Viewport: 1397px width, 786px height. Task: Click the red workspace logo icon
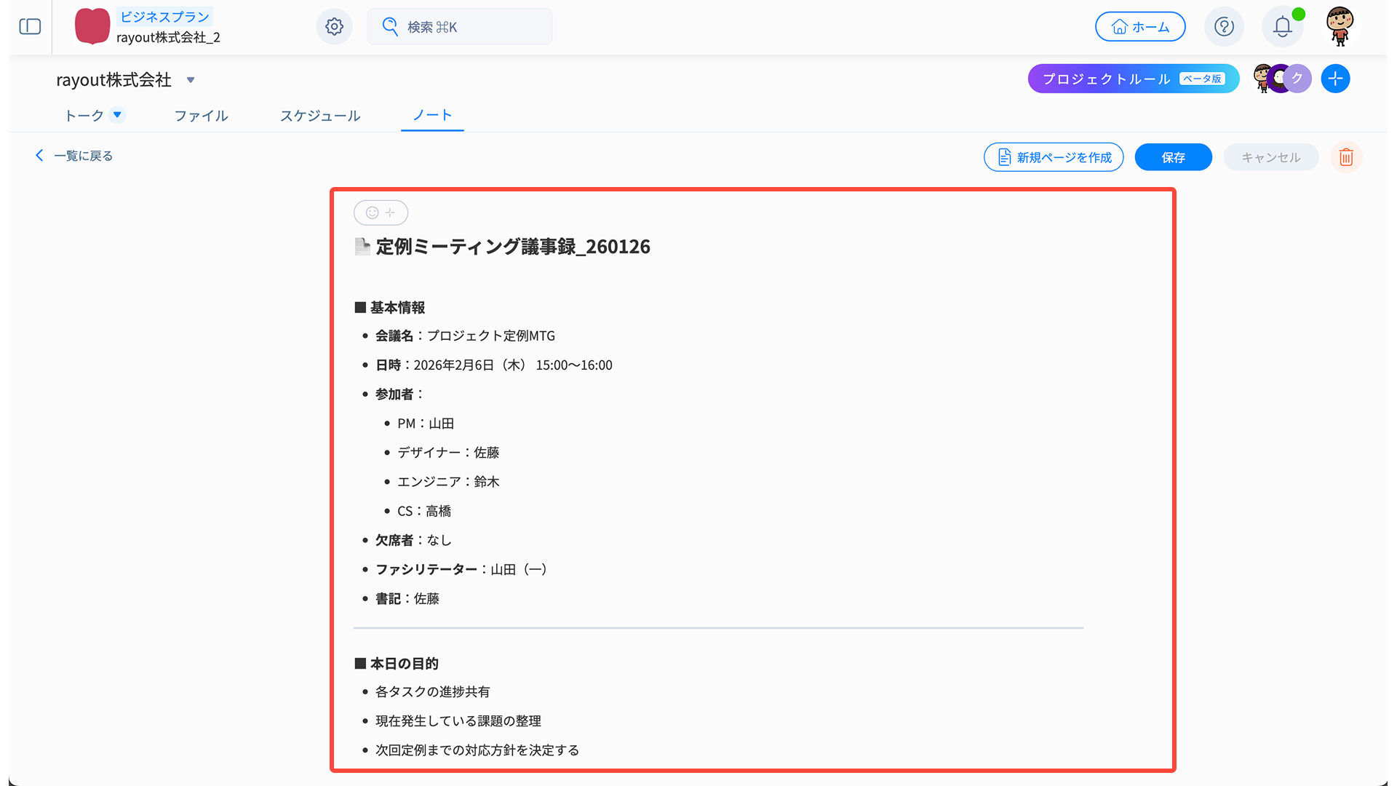tap(92, 27)
